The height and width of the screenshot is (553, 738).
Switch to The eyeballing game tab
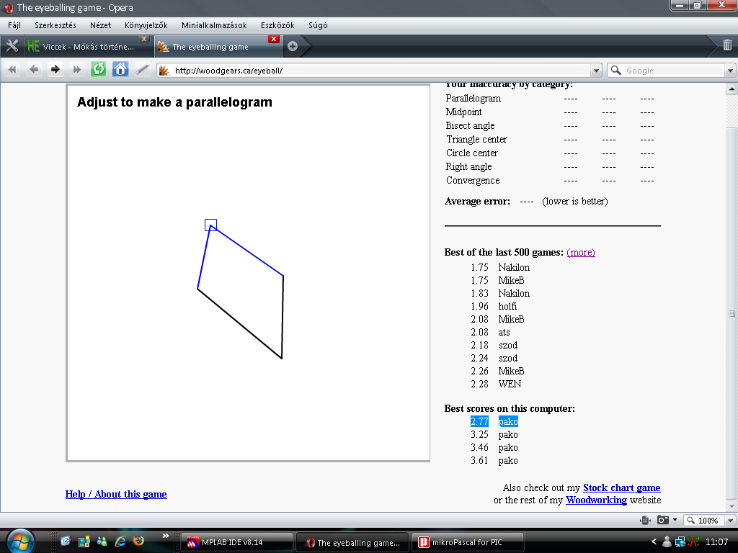[218, 47]
